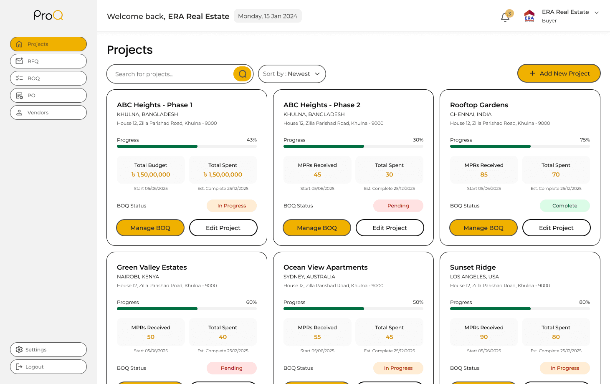Click the Sunset Ridge title

tap(473, 268)
